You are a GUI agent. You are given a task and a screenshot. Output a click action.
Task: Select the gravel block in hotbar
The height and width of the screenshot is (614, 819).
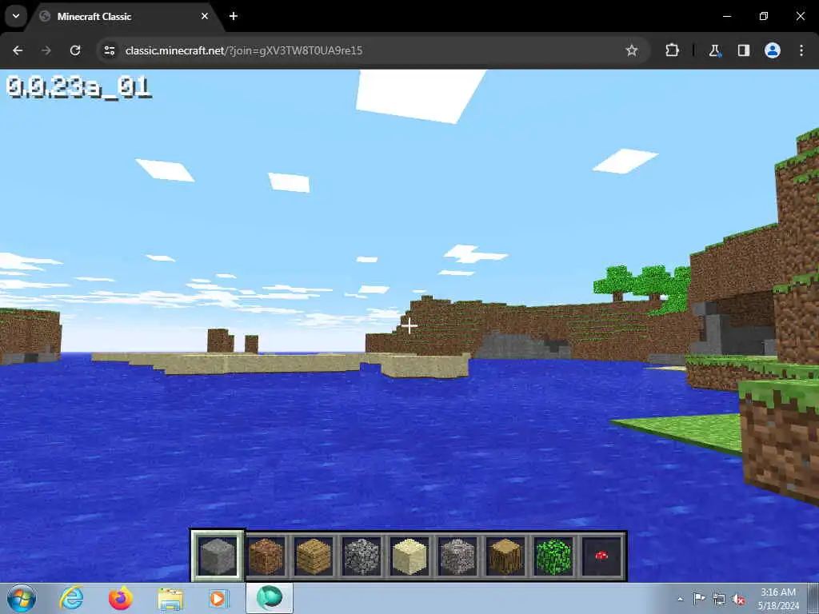457,556
